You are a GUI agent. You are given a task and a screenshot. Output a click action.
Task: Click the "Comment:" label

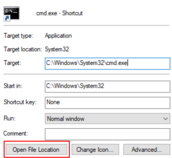point(16,134)
